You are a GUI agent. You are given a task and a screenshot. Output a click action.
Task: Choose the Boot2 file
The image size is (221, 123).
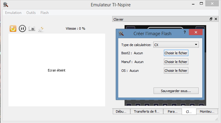pyautogui.click(x=176, y=53)
